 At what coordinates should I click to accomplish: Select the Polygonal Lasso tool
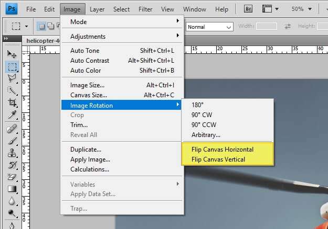pyautogui.click(x=12, y=78)
